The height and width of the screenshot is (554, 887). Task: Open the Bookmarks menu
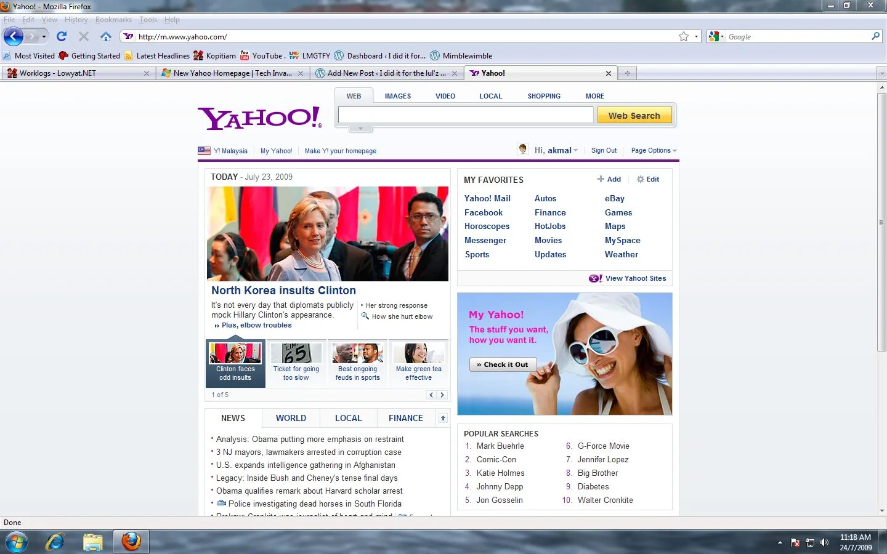(113, 20)
